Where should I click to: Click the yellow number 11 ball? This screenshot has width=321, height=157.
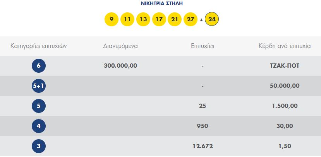click(x=127, y=19)
